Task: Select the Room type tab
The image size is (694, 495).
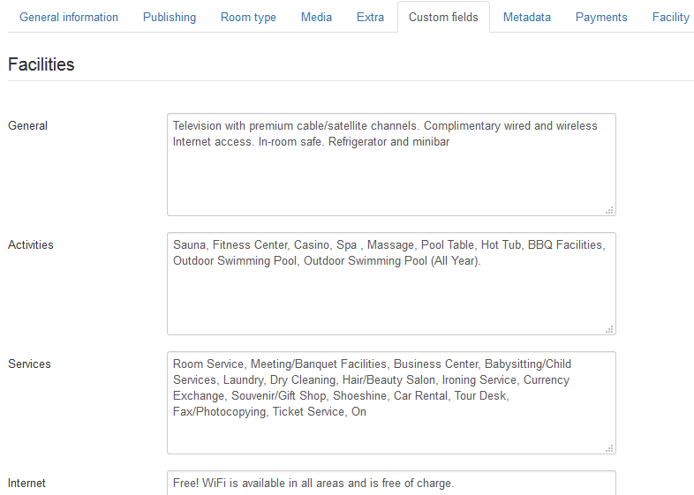Action: (x=248, y=18)
